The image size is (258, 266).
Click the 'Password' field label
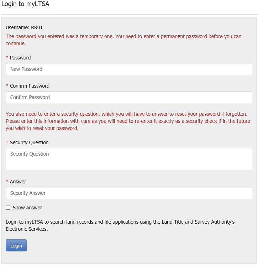pyautogui.click(x=20, y=58)
